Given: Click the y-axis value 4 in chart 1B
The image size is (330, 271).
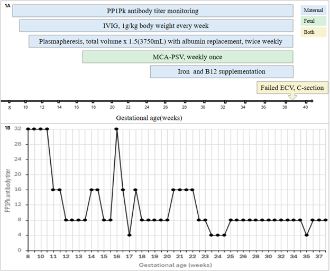Looking at the screenshot, I should coord(20,235).
